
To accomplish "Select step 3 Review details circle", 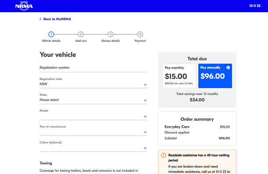I will [111, 34].
